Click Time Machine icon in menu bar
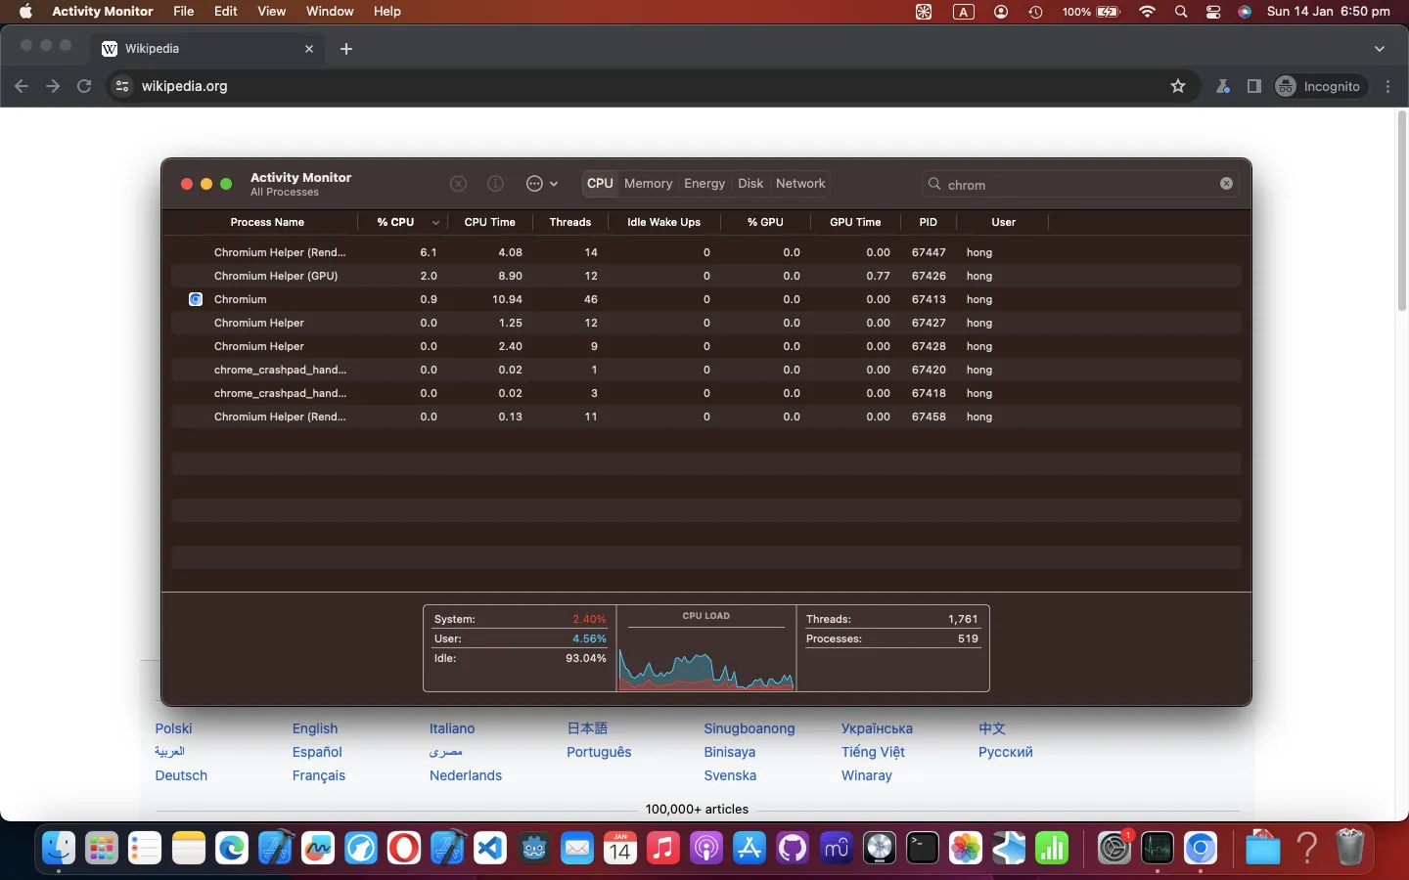This screenshot has width=1409, height=880. coord(1035,12)
